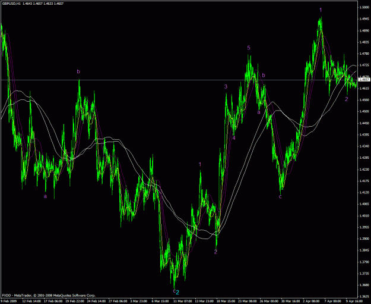Click the '2 Apr 08:00' time axis label

(x=312, y=301)
